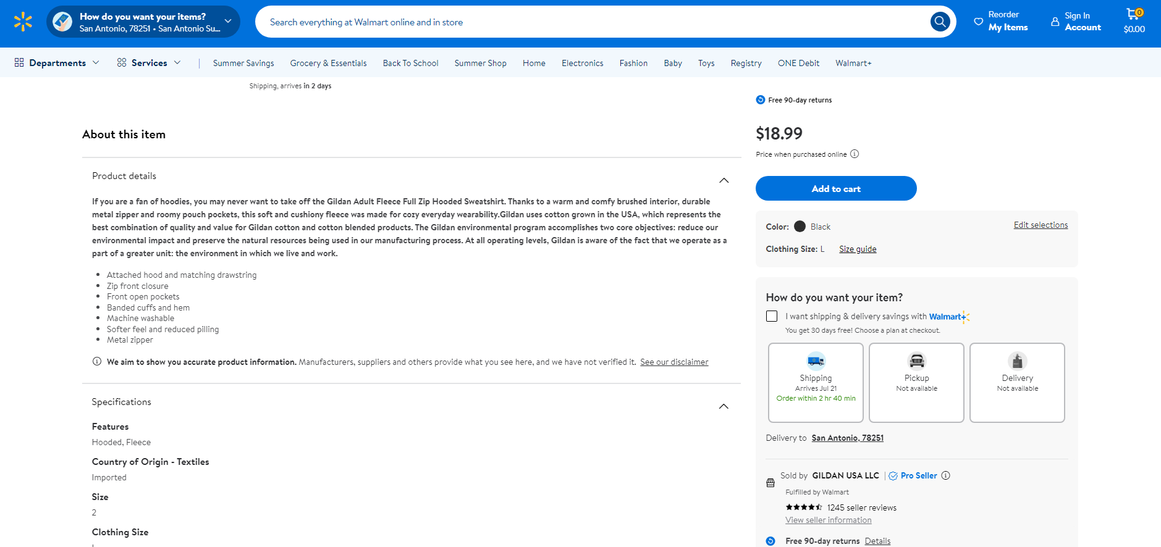Screen dimensions: 1161x547
Task: Collapse the Product details section
Action: tap(724, 180)
